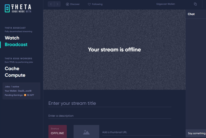206x138 pixels.
Task: Click the Your stream is offline message
Action: coord(114,49)
